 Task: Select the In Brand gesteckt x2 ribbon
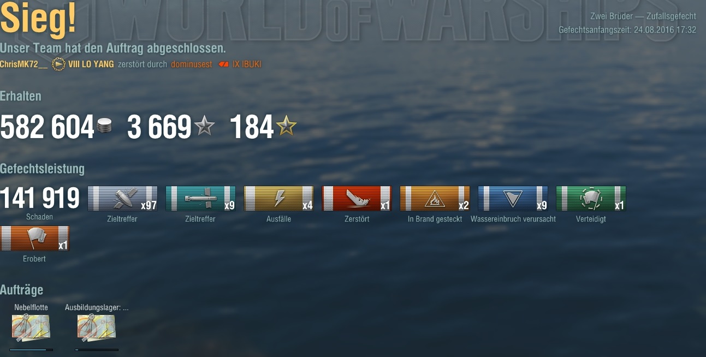coord(435,199)
